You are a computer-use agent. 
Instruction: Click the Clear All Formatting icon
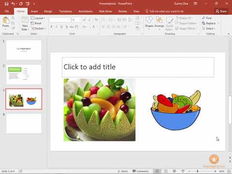(96, 20)
